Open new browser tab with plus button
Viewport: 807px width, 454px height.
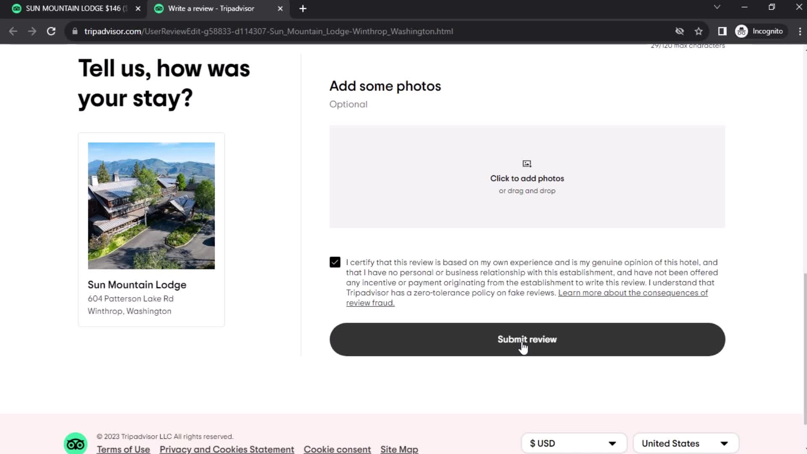(303, 8)
